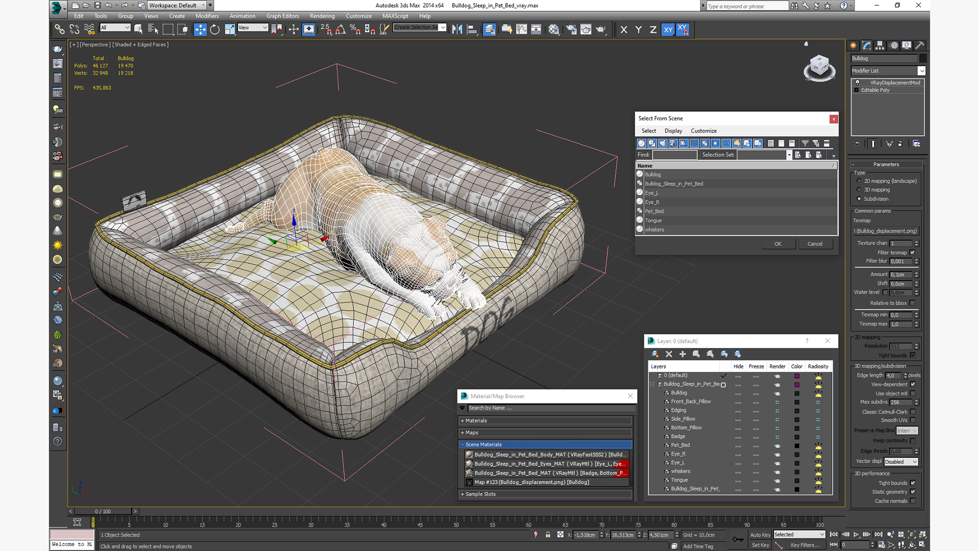979x551 pixels.
Task: Enable the Relative to bbox checkbox
Action: point(912,303)
